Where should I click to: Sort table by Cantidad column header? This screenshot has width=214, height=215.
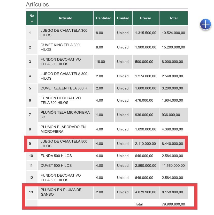coord(104,18)
